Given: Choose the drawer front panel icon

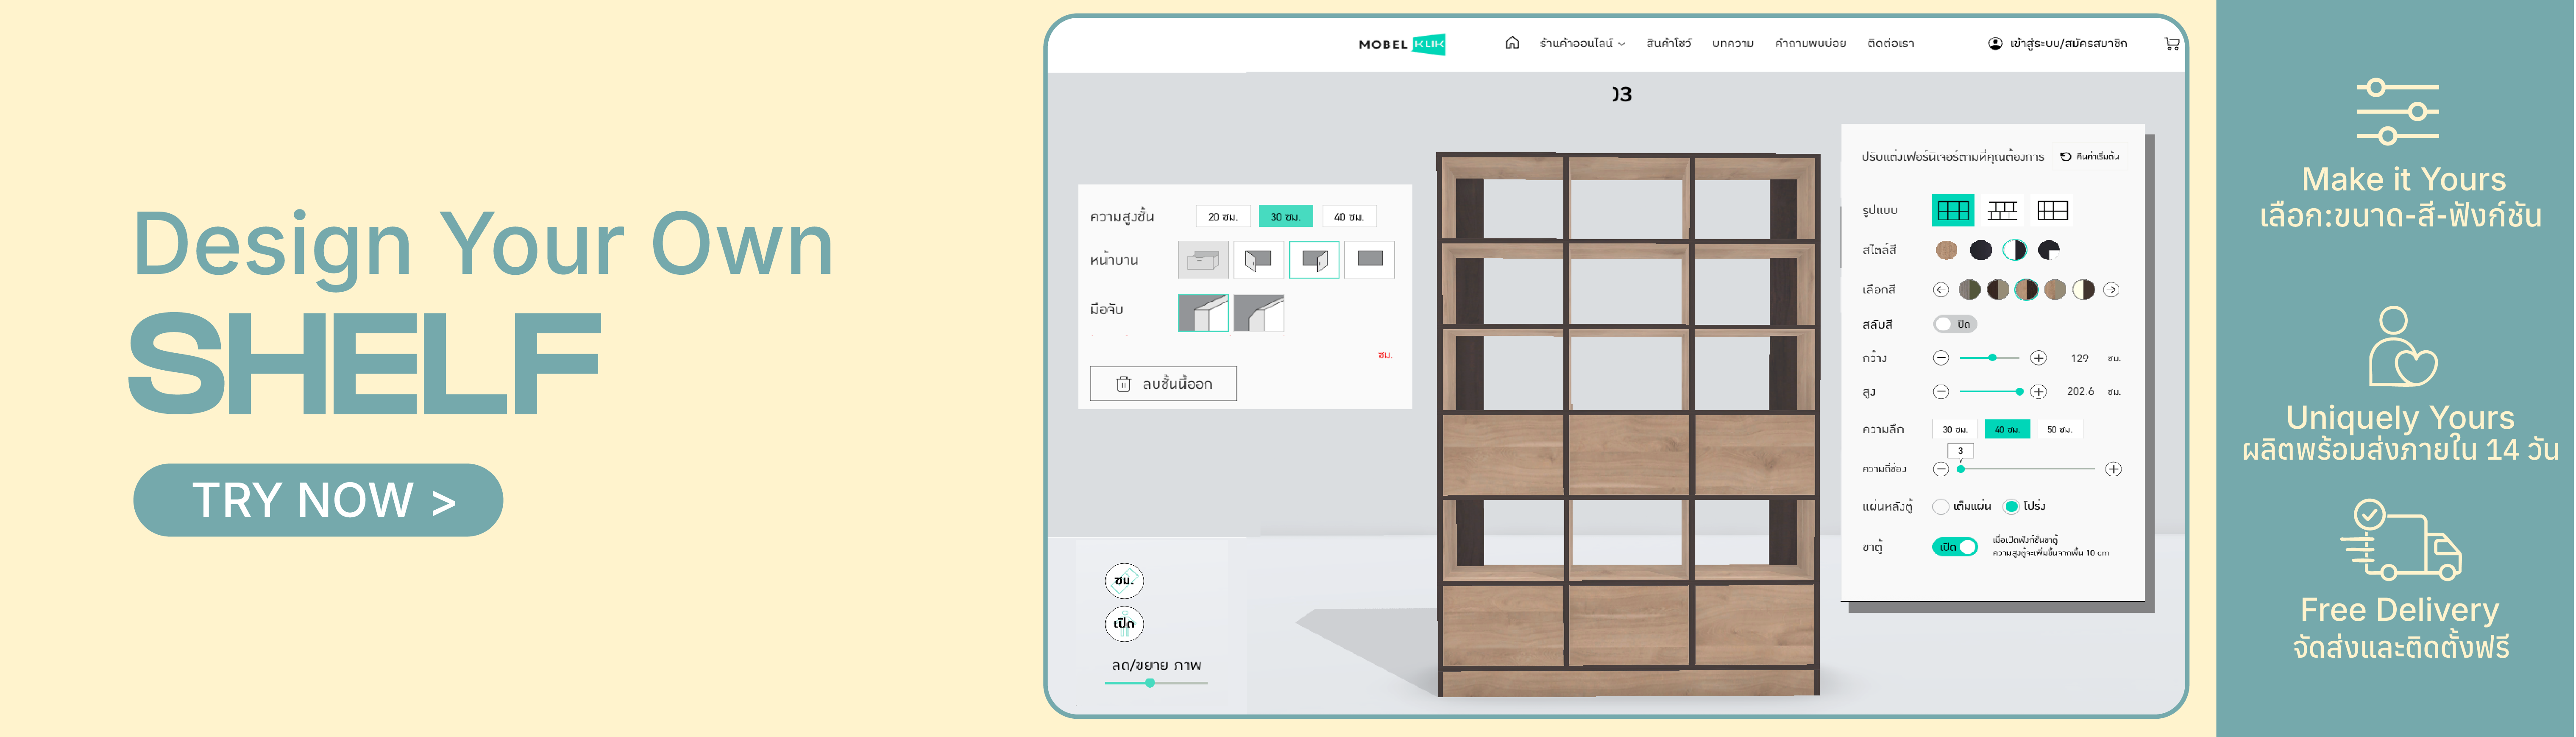Looking at the screenshot, I should [x=1203, y=260].
